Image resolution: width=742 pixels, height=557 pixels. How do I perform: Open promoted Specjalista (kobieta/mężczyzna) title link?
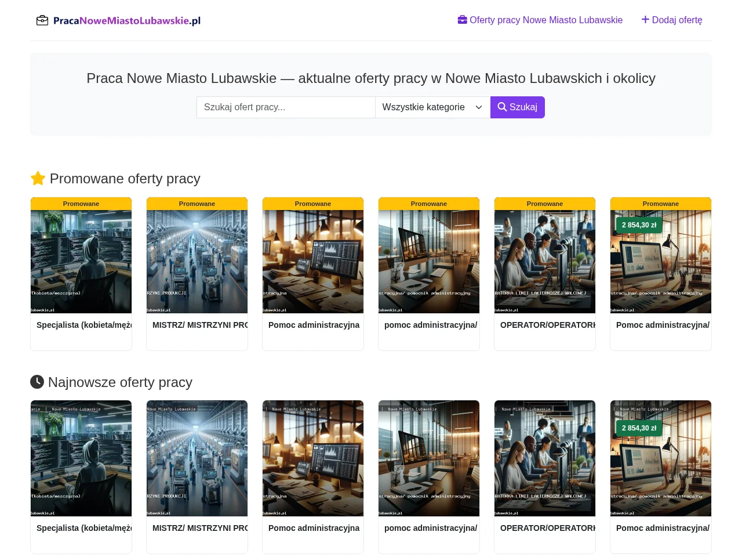[x=84, y=325]
